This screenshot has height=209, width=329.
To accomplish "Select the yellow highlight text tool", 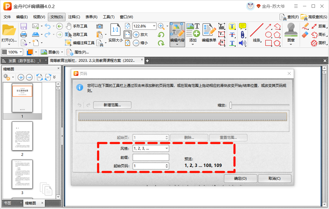I will coord(232,26).
